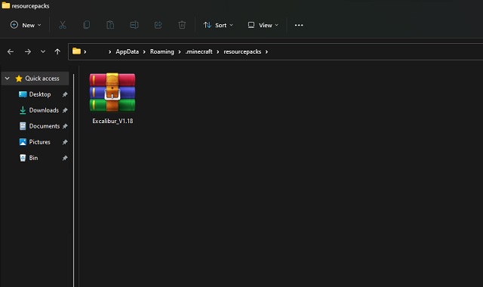Open the New item menu

[26, 25]
